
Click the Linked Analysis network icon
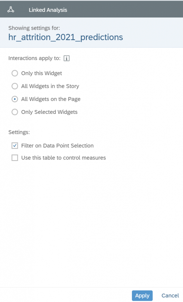(x=11, y=9)
